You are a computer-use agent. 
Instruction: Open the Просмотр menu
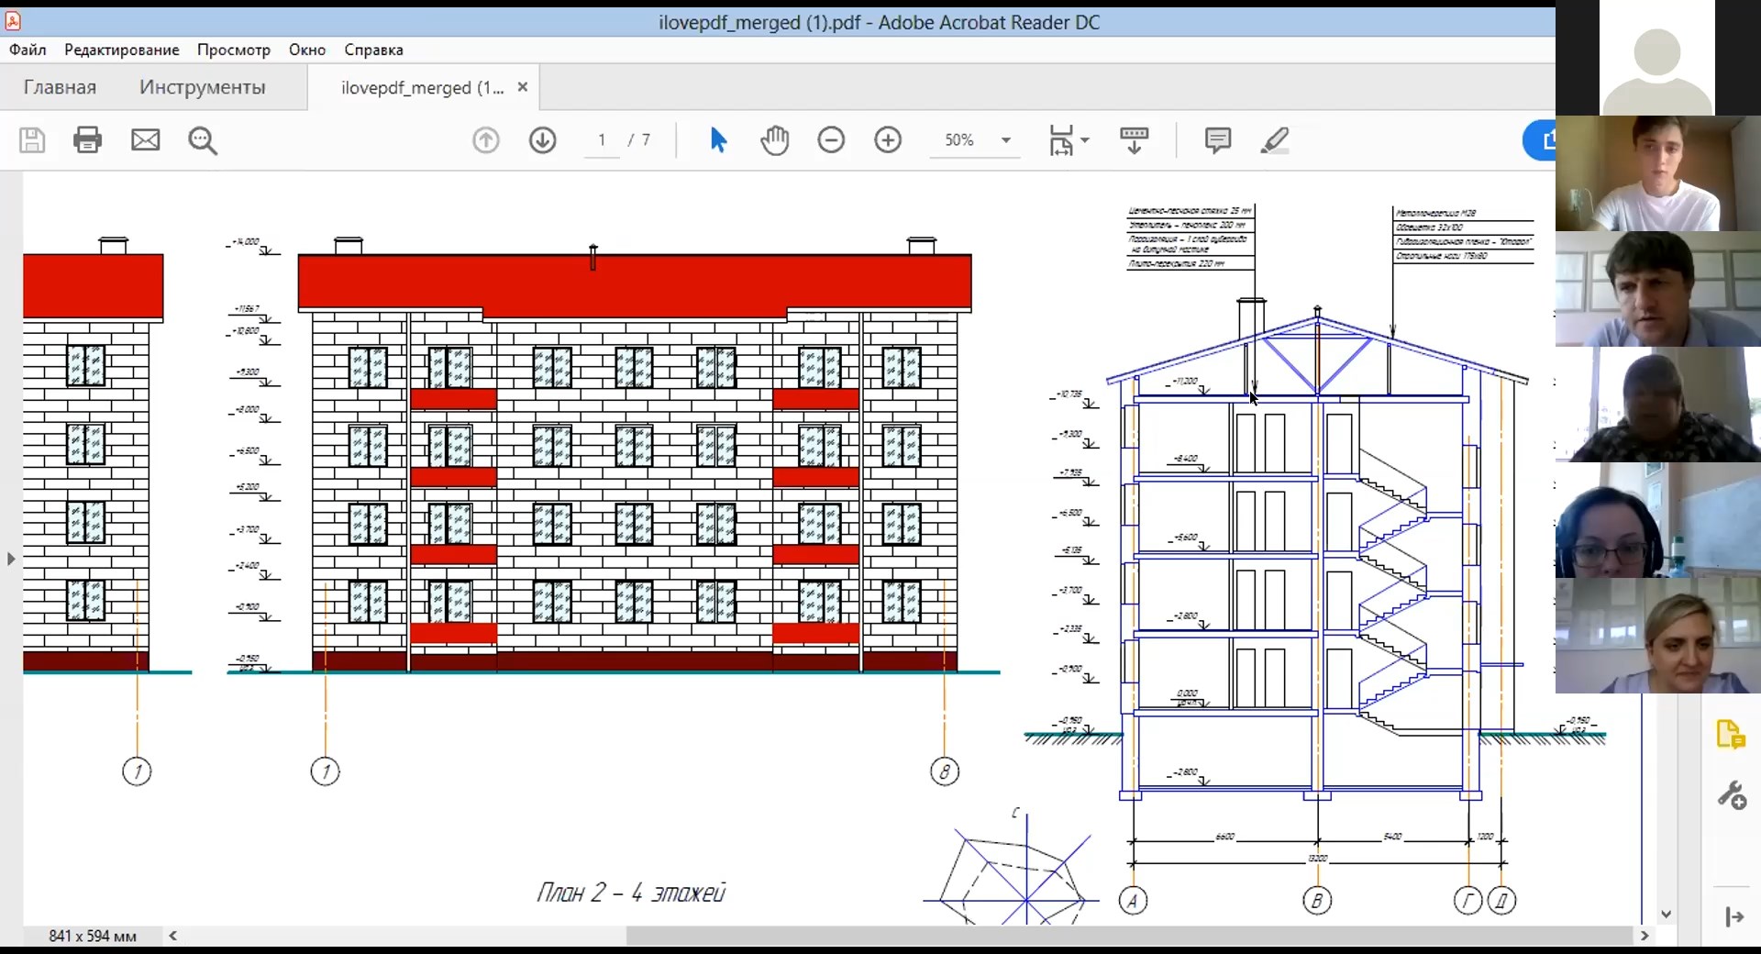[234, 50]
